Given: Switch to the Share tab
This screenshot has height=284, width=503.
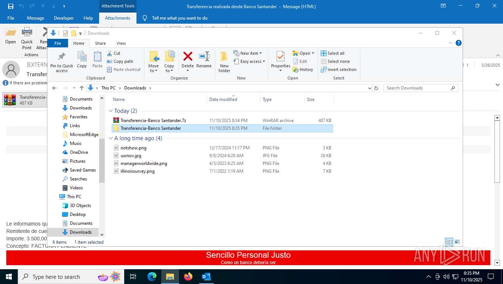Looking at the screenshot, I should tap(100, 43).
